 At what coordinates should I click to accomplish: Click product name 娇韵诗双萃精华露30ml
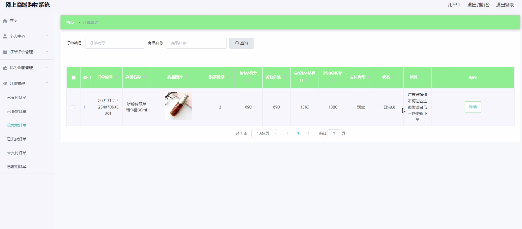pyautogui.click(x=137, y=107)
